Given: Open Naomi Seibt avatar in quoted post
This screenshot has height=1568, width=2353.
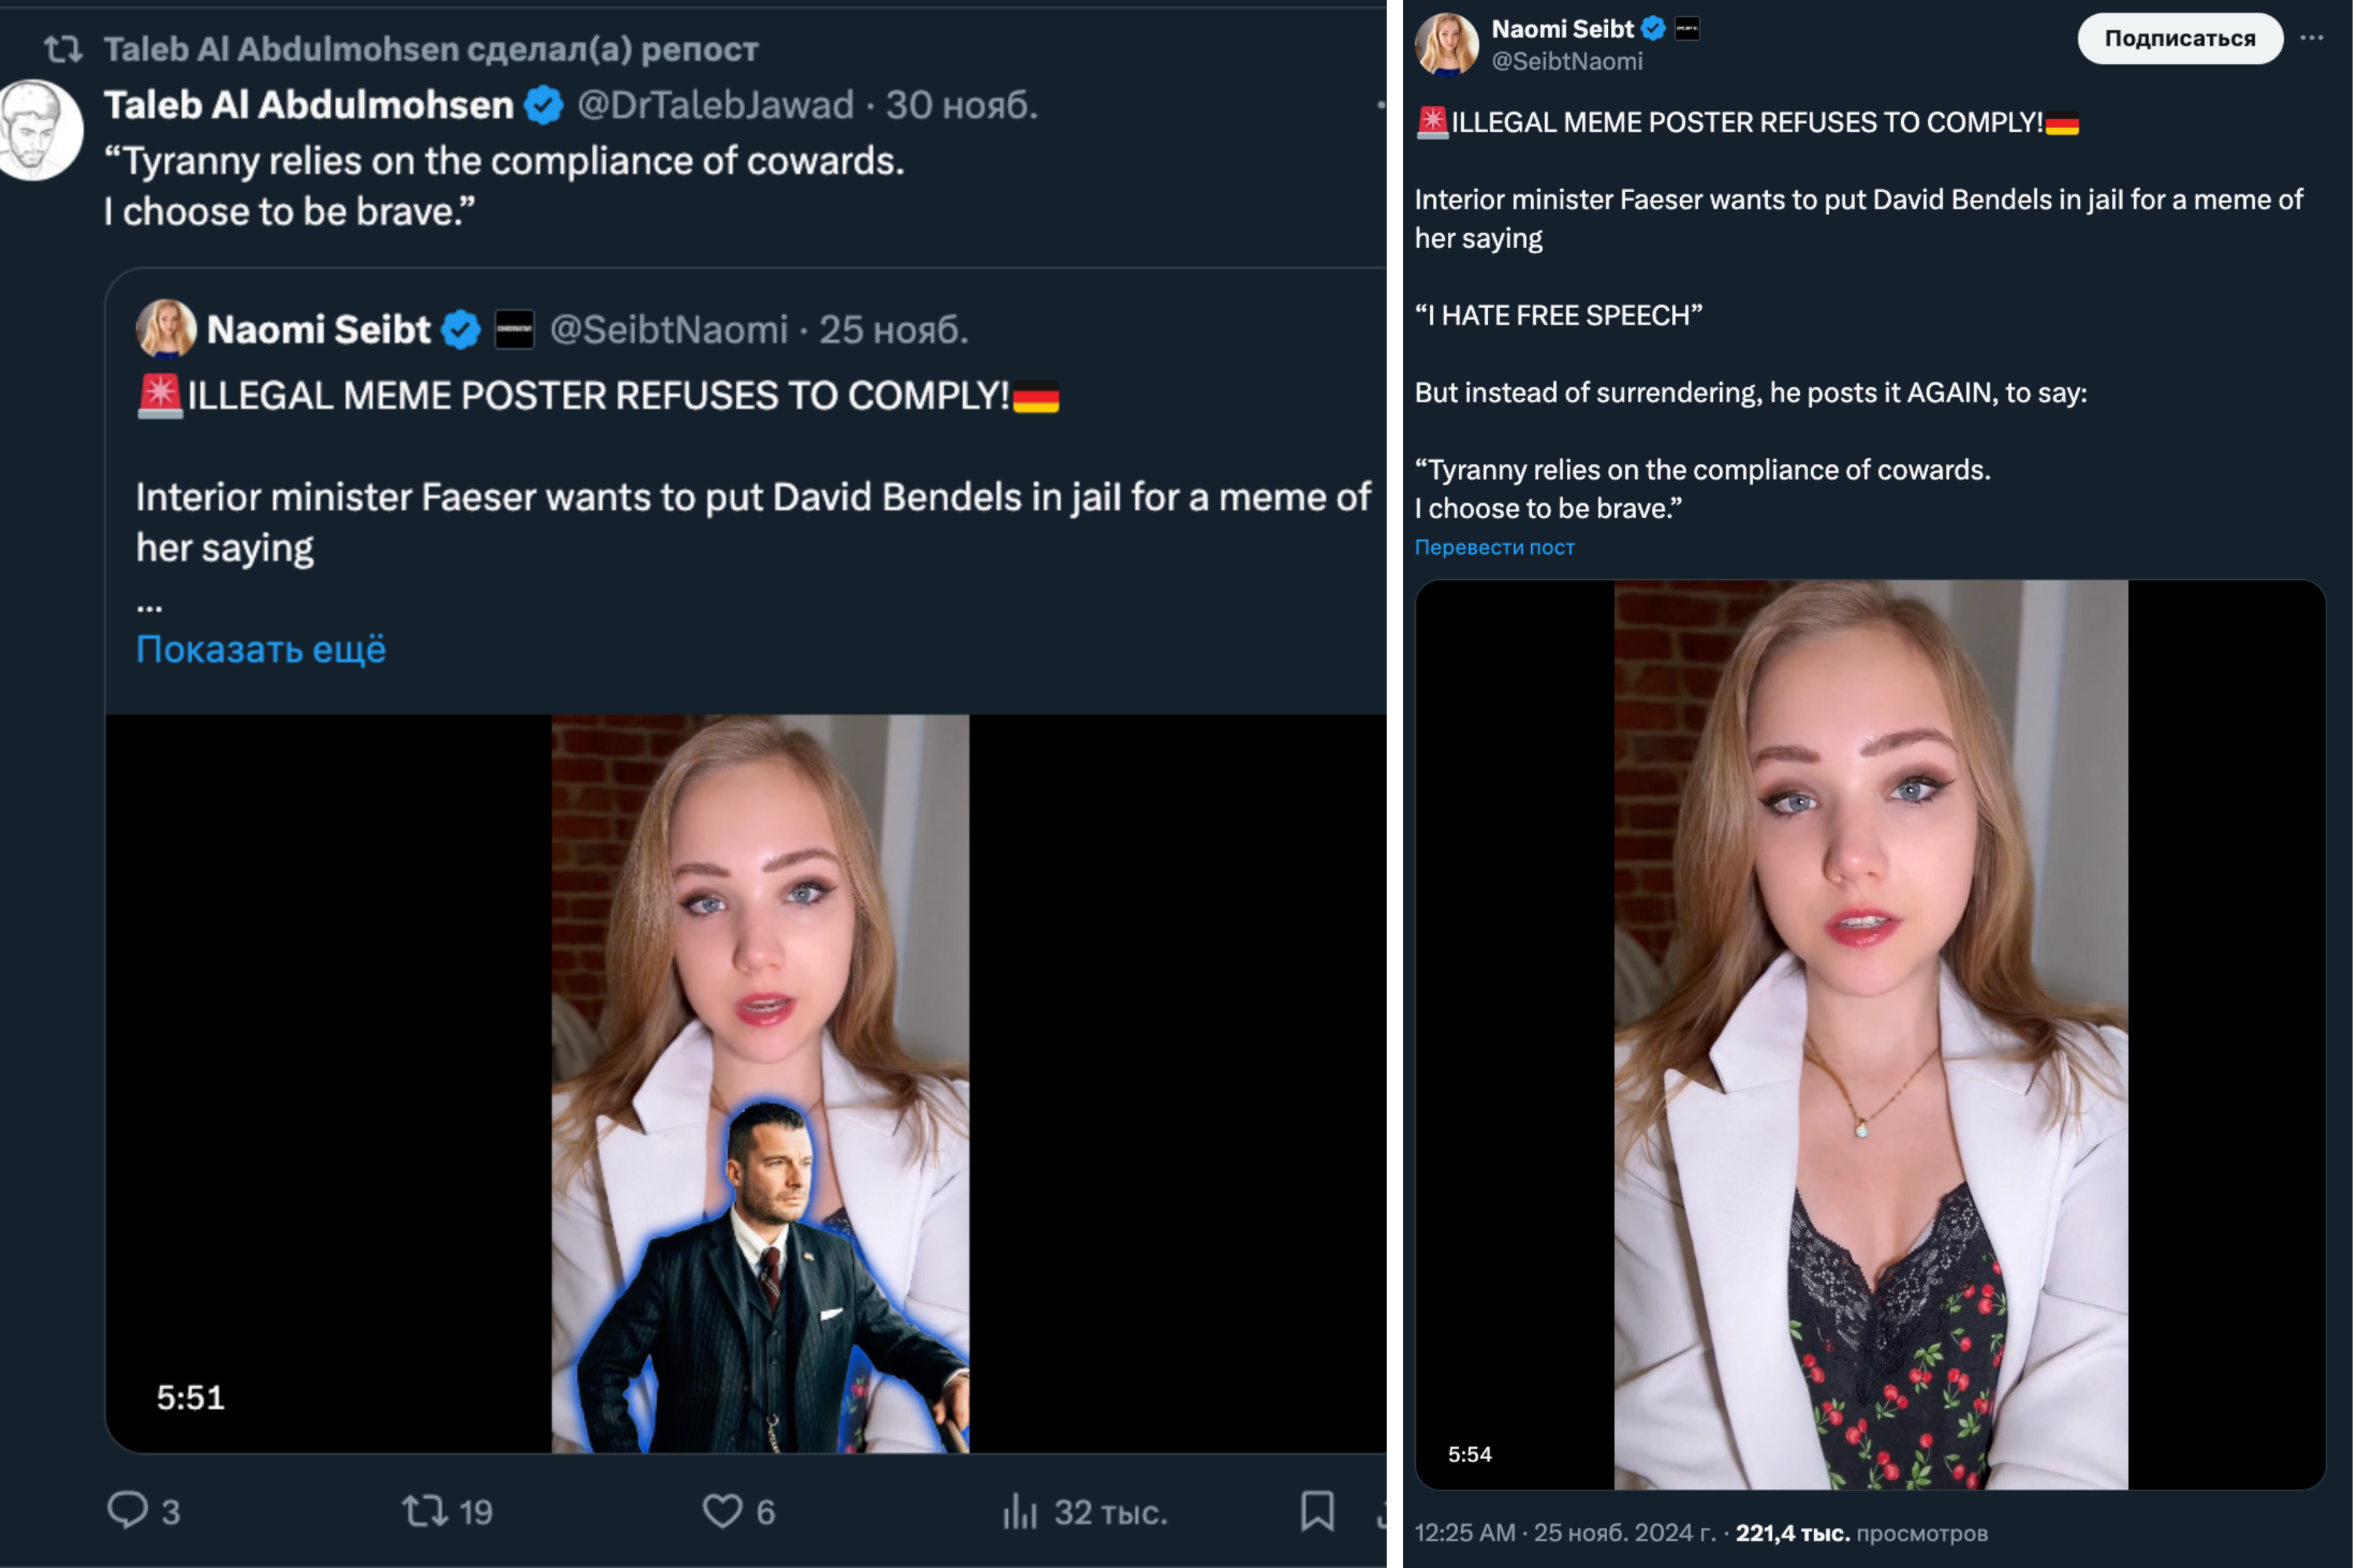Looking at the screenshot, I should (165, 328).
